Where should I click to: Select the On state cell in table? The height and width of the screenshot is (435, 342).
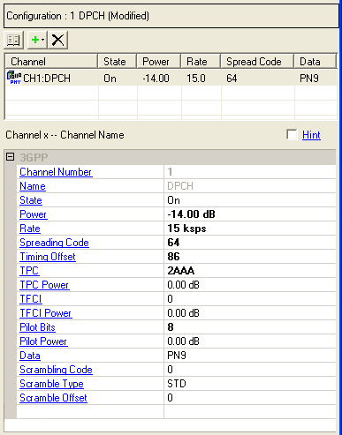coord(110,79)
